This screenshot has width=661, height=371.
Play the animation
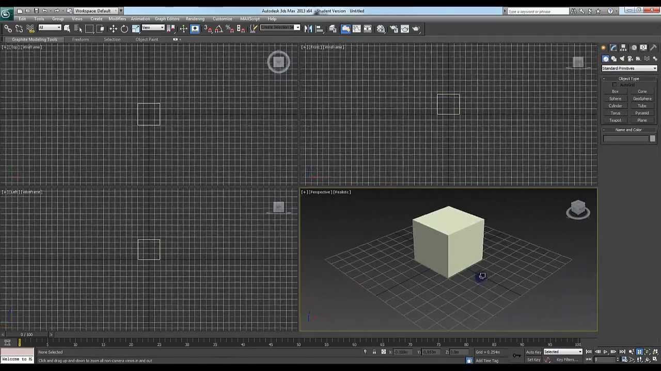pos(605,352)
